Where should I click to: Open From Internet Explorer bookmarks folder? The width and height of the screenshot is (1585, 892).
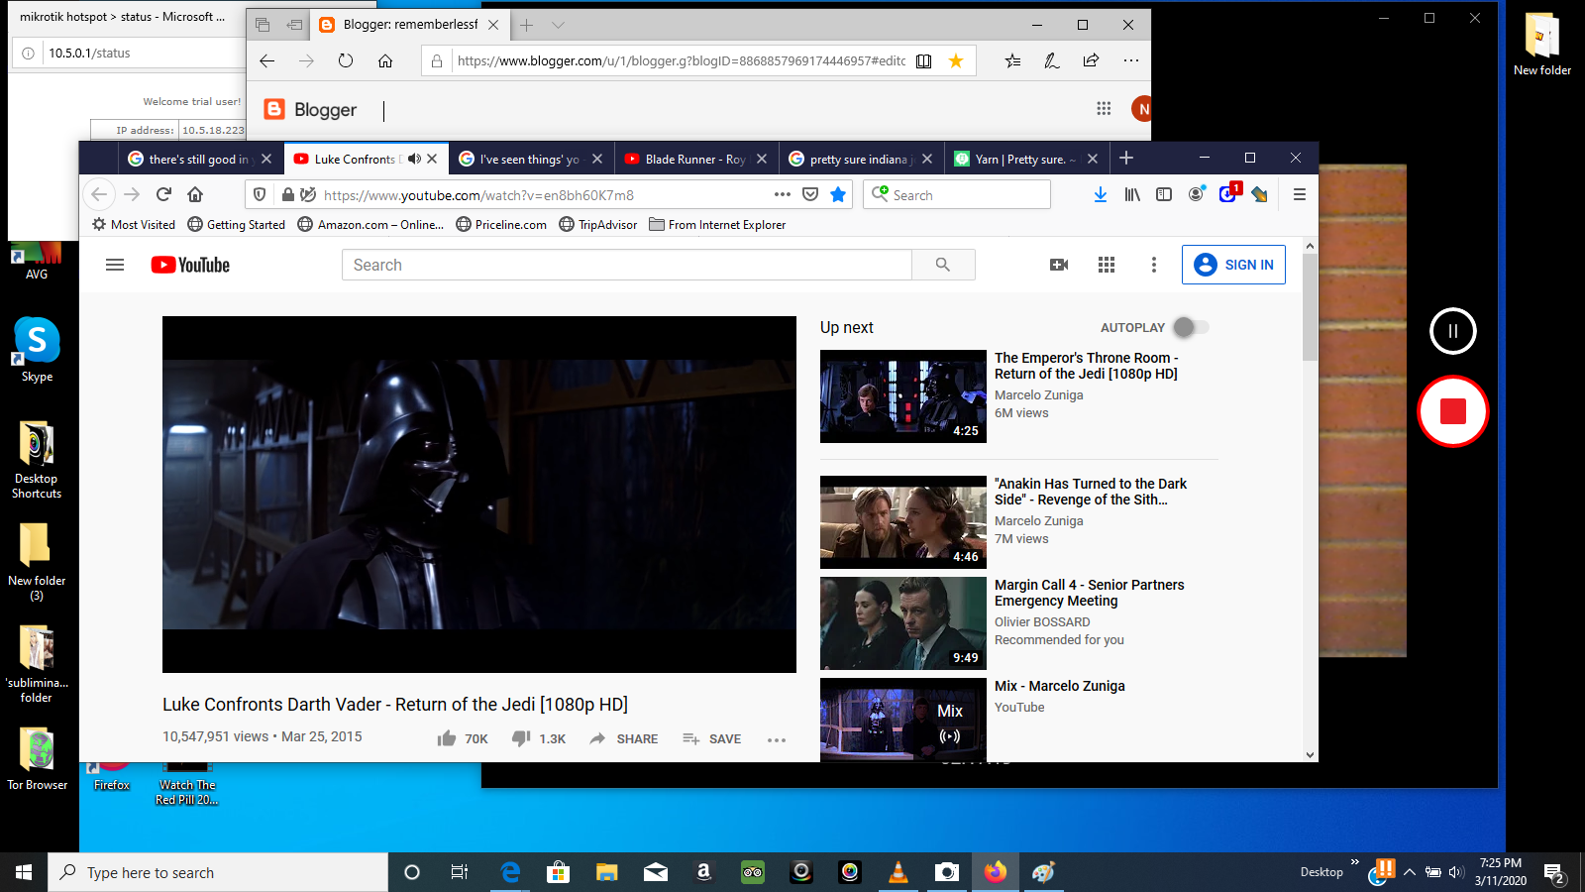point(717,225)
